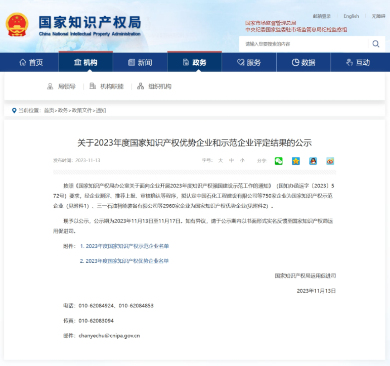390x366 pixels.
Task: Click the national emblem logo
Action: point(17,25)
